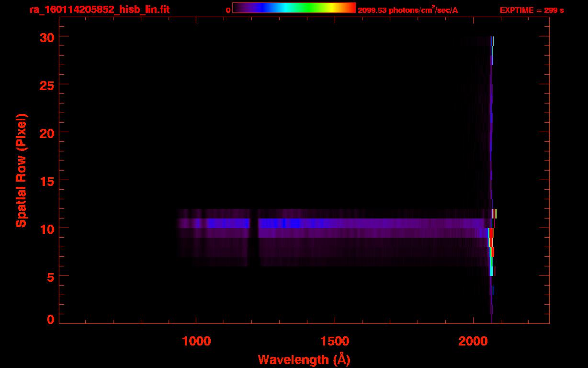Click the Wavelength (Å) axis title
Screen dimensions: 588x368
304,359
